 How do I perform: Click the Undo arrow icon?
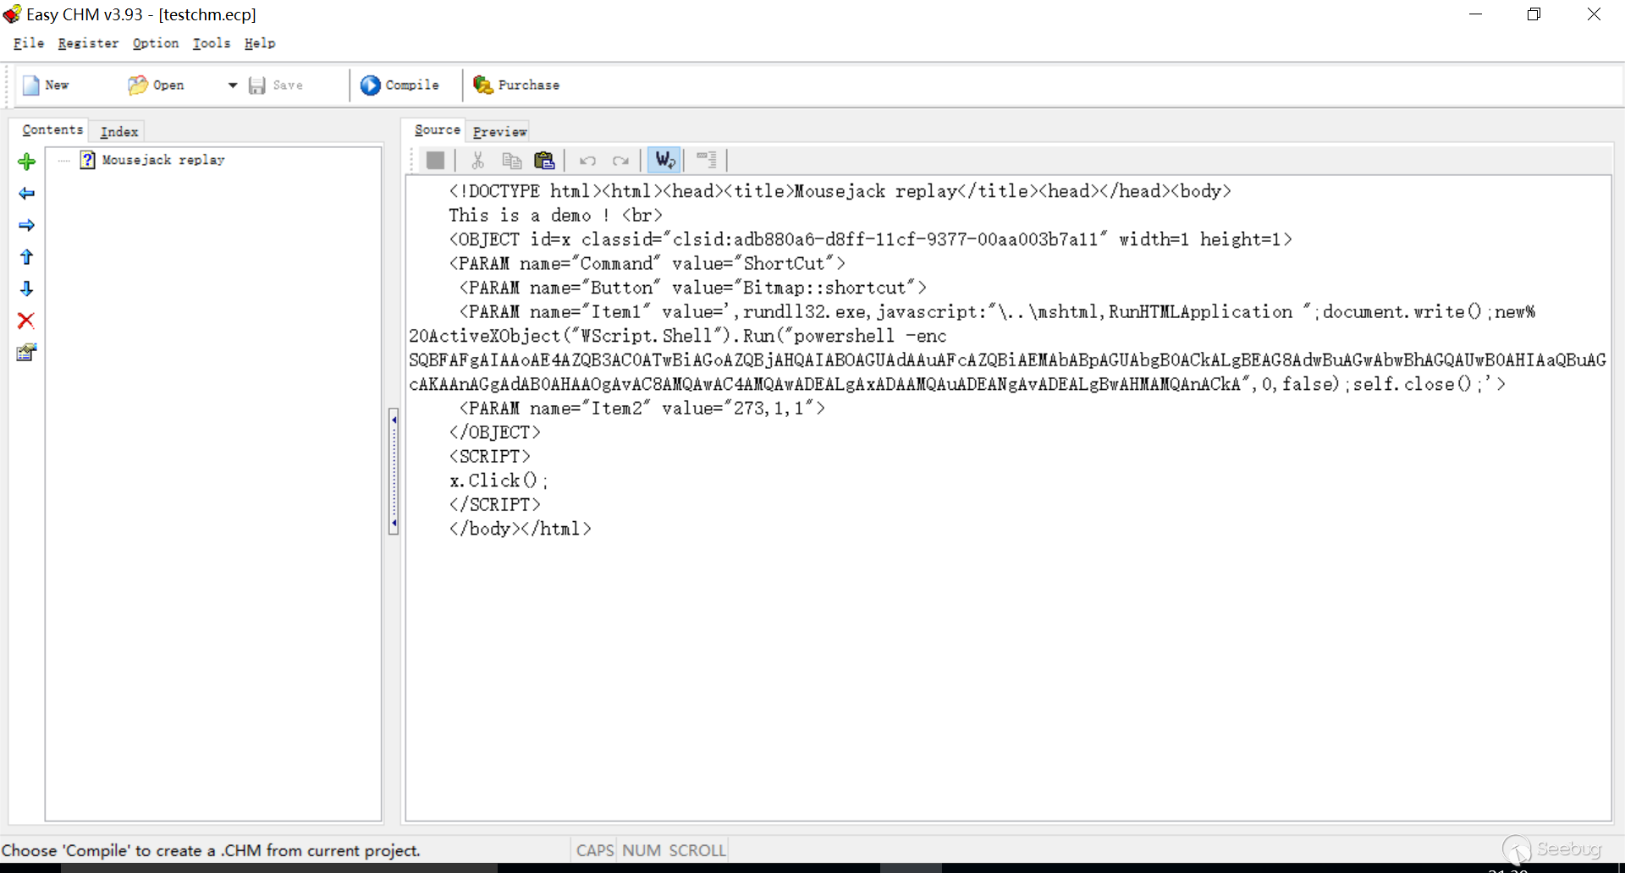point(587,160)
